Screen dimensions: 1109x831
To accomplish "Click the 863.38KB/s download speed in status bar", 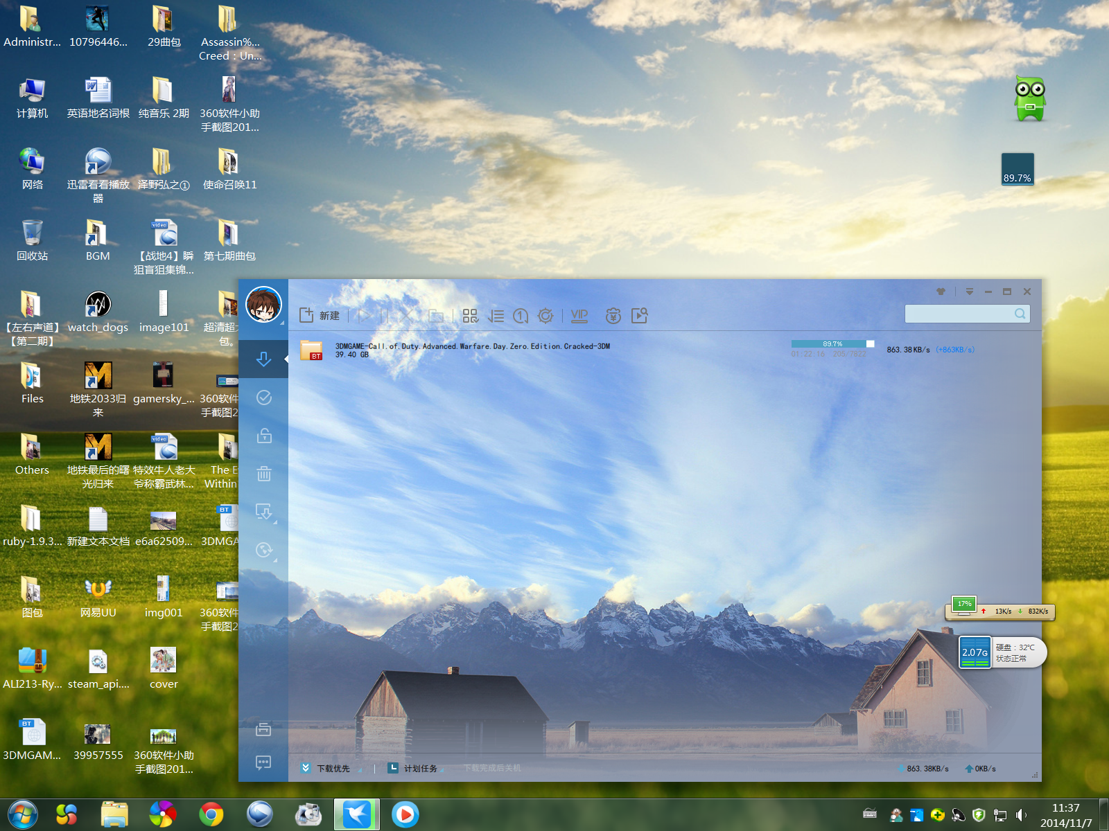I will (924, 769).
